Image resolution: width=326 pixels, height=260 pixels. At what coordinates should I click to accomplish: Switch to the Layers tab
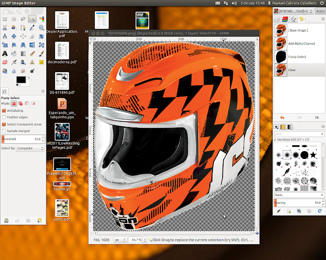tap(277, 19)
